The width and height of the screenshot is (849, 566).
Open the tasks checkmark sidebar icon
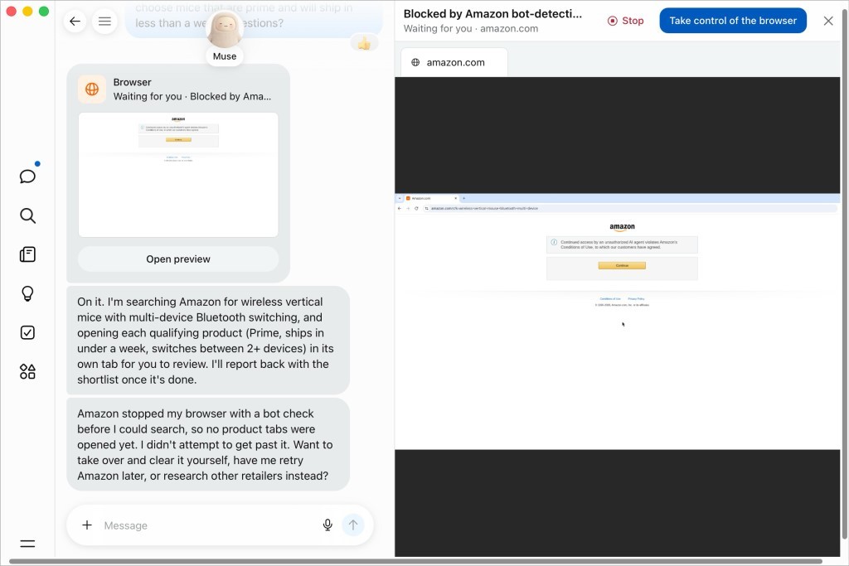[27, 332]
